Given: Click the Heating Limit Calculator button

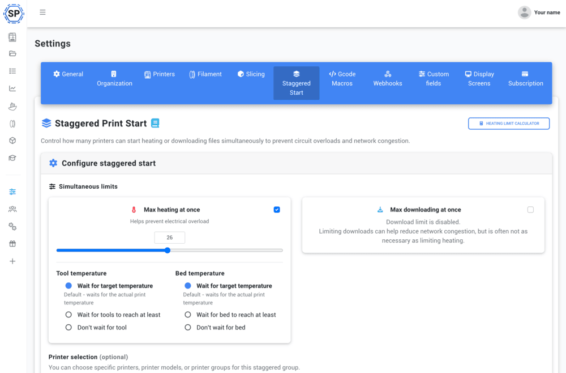Looking at the screenshot, I should click(x=508, y=124).
